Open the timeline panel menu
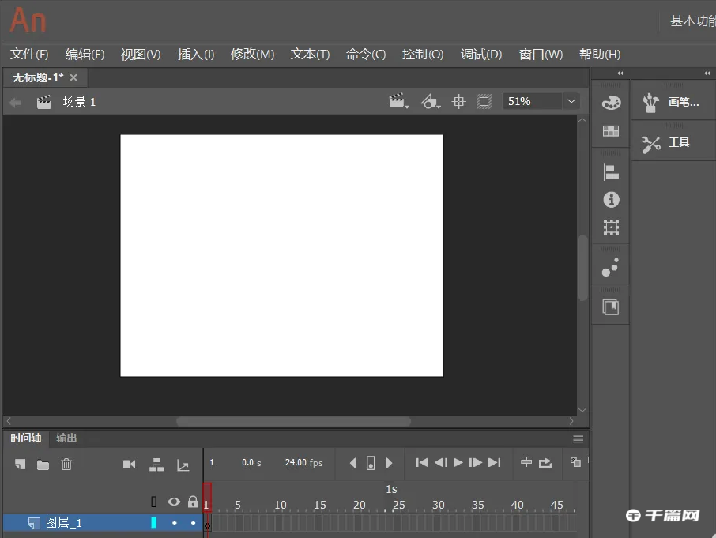 coord(578,438)
